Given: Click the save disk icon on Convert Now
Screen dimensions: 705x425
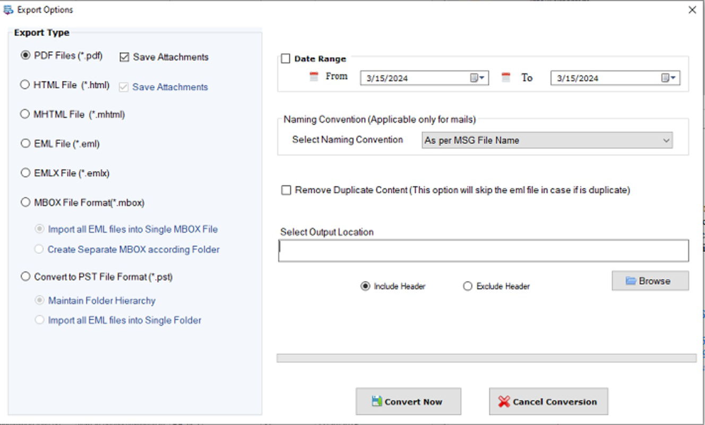Looking at the screenshot, I should (377, 401).
